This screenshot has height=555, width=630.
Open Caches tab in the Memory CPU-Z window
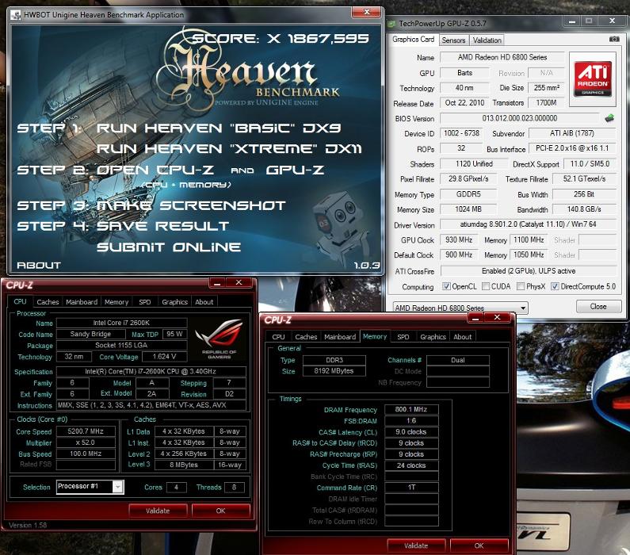[x=306, y=337]
